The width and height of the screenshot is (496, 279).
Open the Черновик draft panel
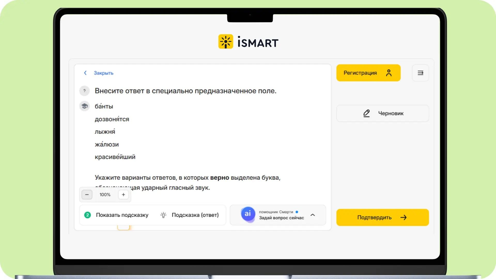(383, 113)
